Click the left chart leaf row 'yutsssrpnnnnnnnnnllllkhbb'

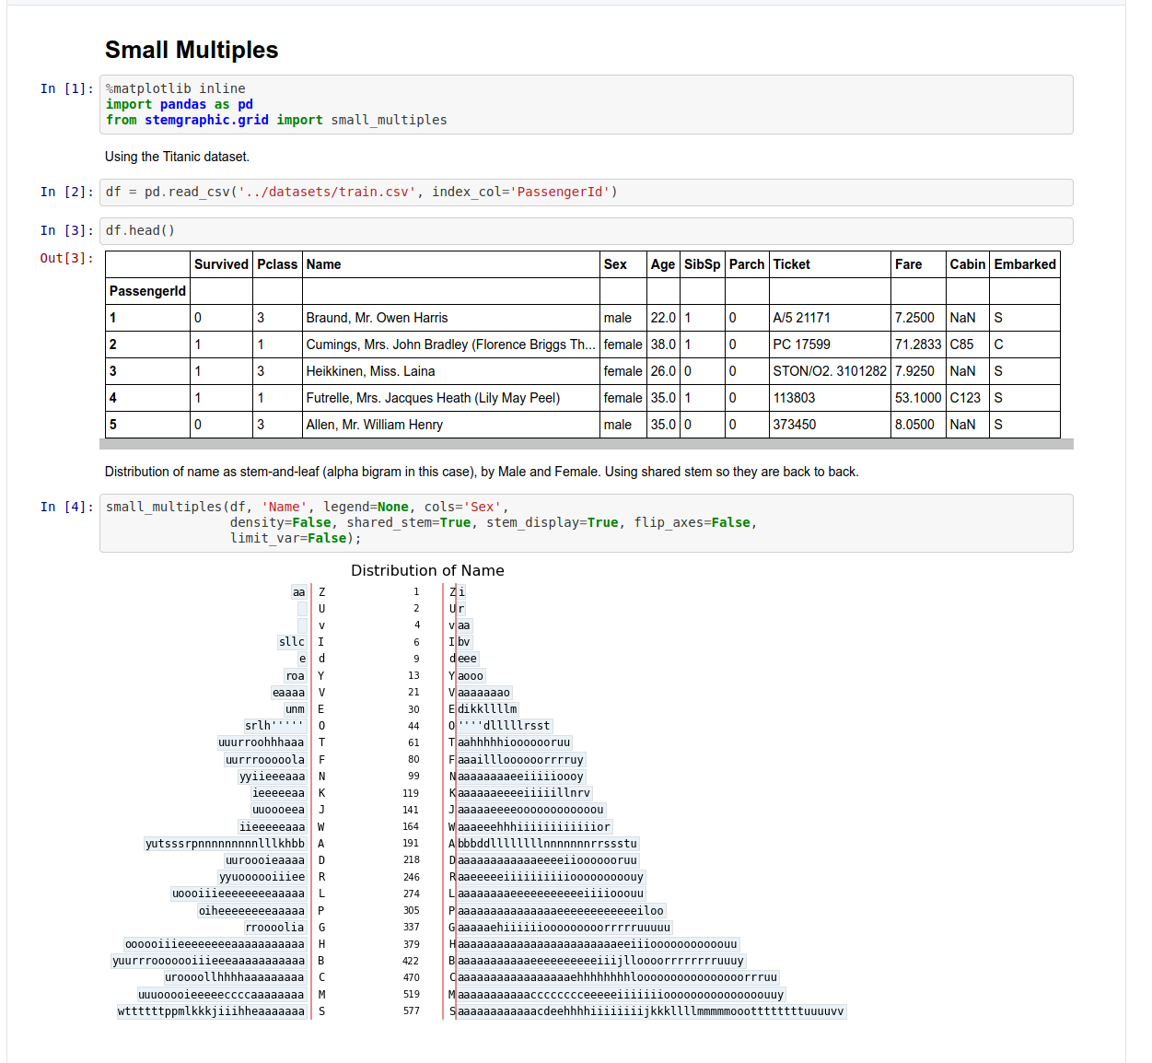point(225,844)
